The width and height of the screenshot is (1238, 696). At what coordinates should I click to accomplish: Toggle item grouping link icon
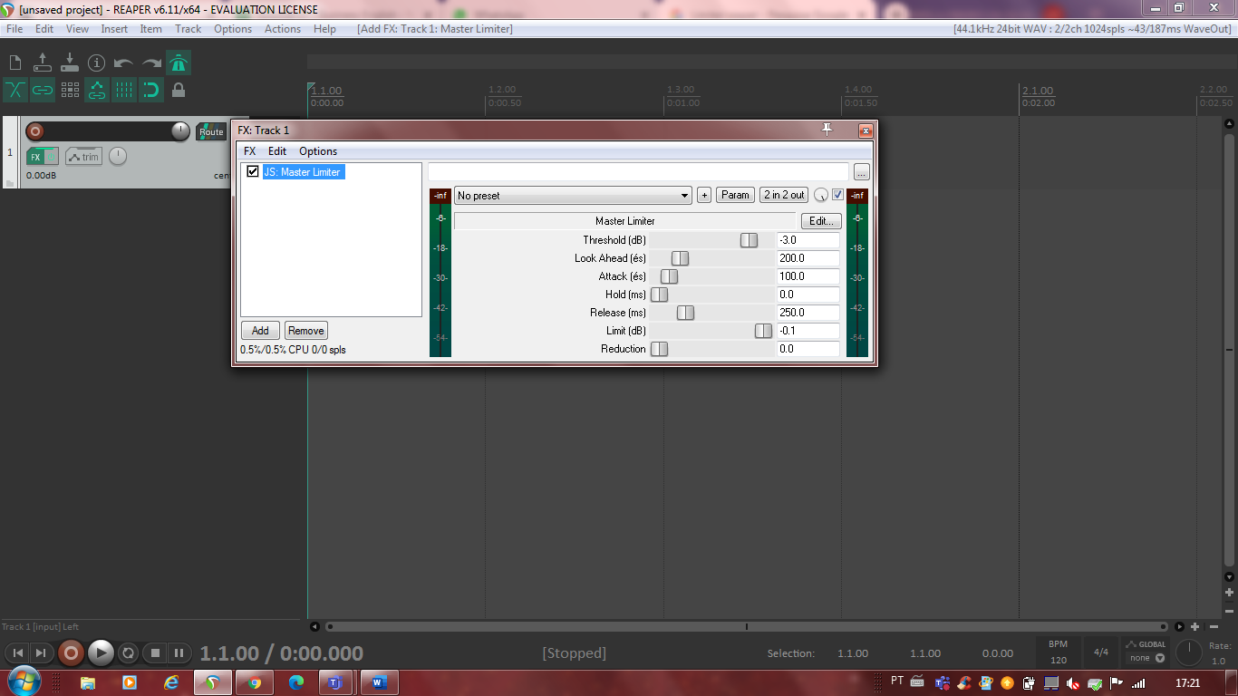point(43,90)
